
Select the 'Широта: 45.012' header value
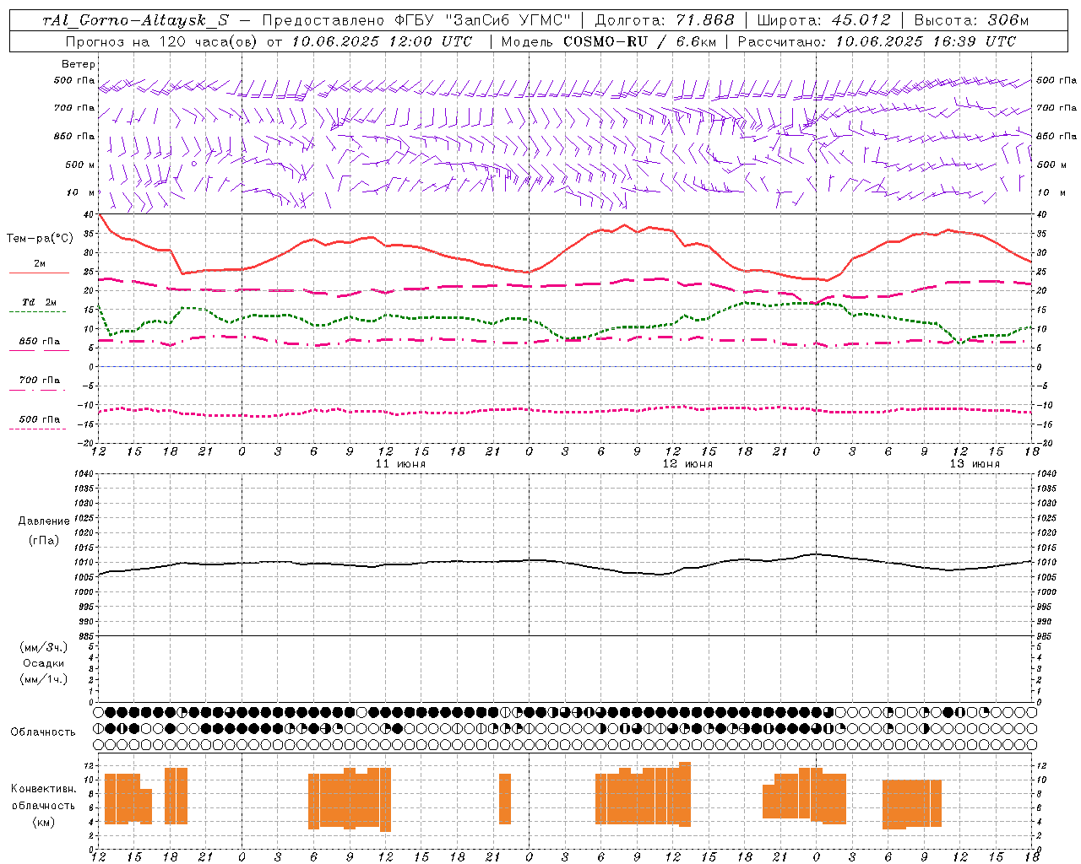[x=823, y=20]
